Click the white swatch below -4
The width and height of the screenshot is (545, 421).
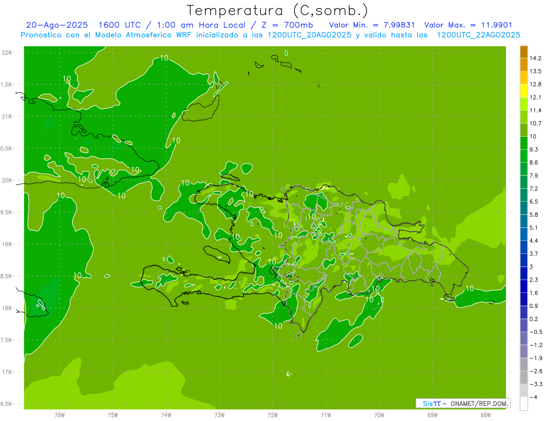pyautogui.click(x=524, y=404)
